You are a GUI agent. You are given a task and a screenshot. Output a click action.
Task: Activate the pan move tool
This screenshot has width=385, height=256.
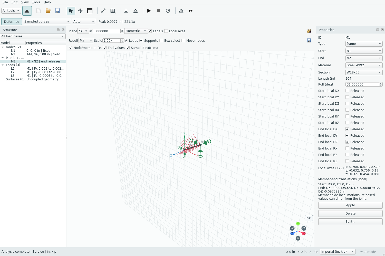pos(80,11)
